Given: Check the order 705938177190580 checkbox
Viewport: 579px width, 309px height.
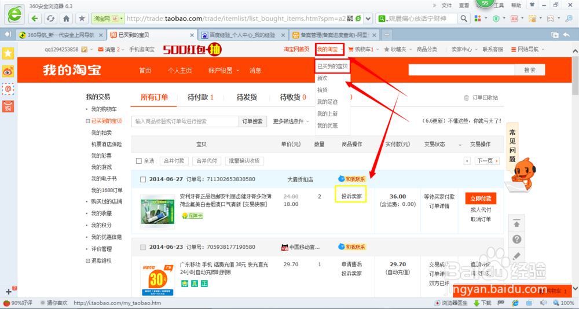Looking at the screenshot, I should [143, 247].
